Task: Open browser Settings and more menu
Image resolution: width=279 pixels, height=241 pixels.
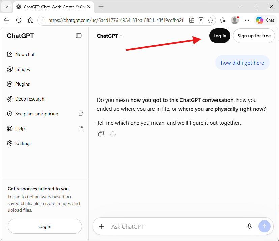Action: 247,20
